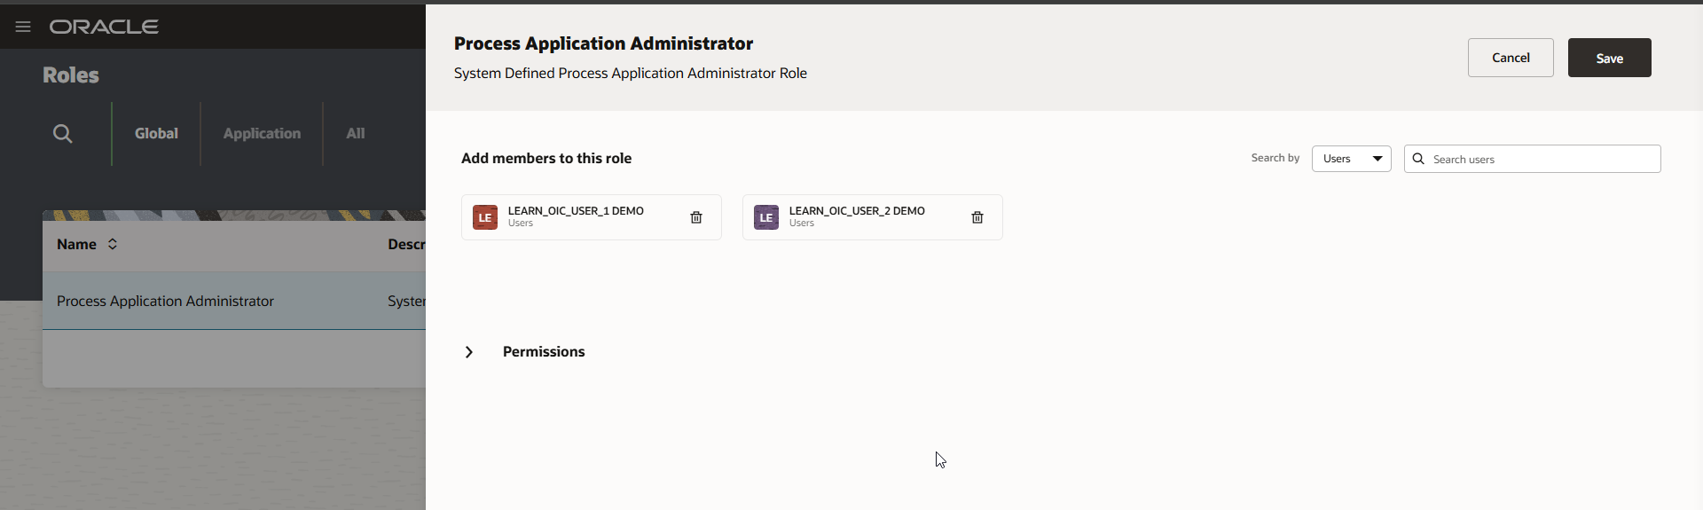Click the Search users input field
1703x510 pixels.
(1543, 159)
